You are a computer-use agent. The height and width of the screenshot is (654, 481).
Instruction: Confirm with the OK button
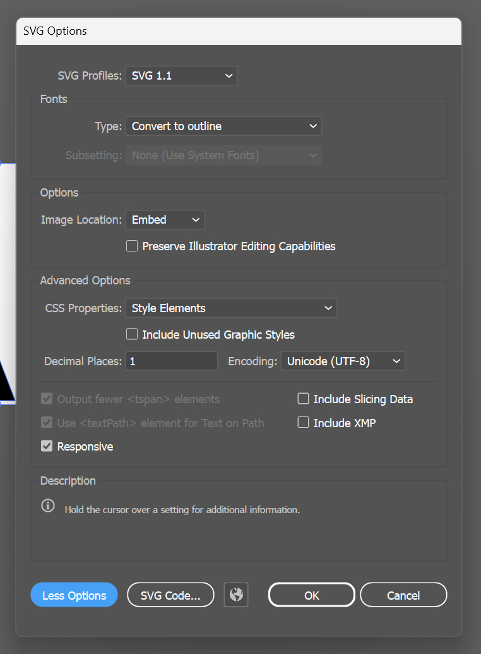point(311,595)
